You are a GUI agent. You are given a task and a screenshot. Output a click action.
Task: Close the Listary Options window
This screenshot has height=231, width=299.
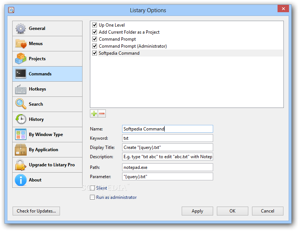[283, 9]
